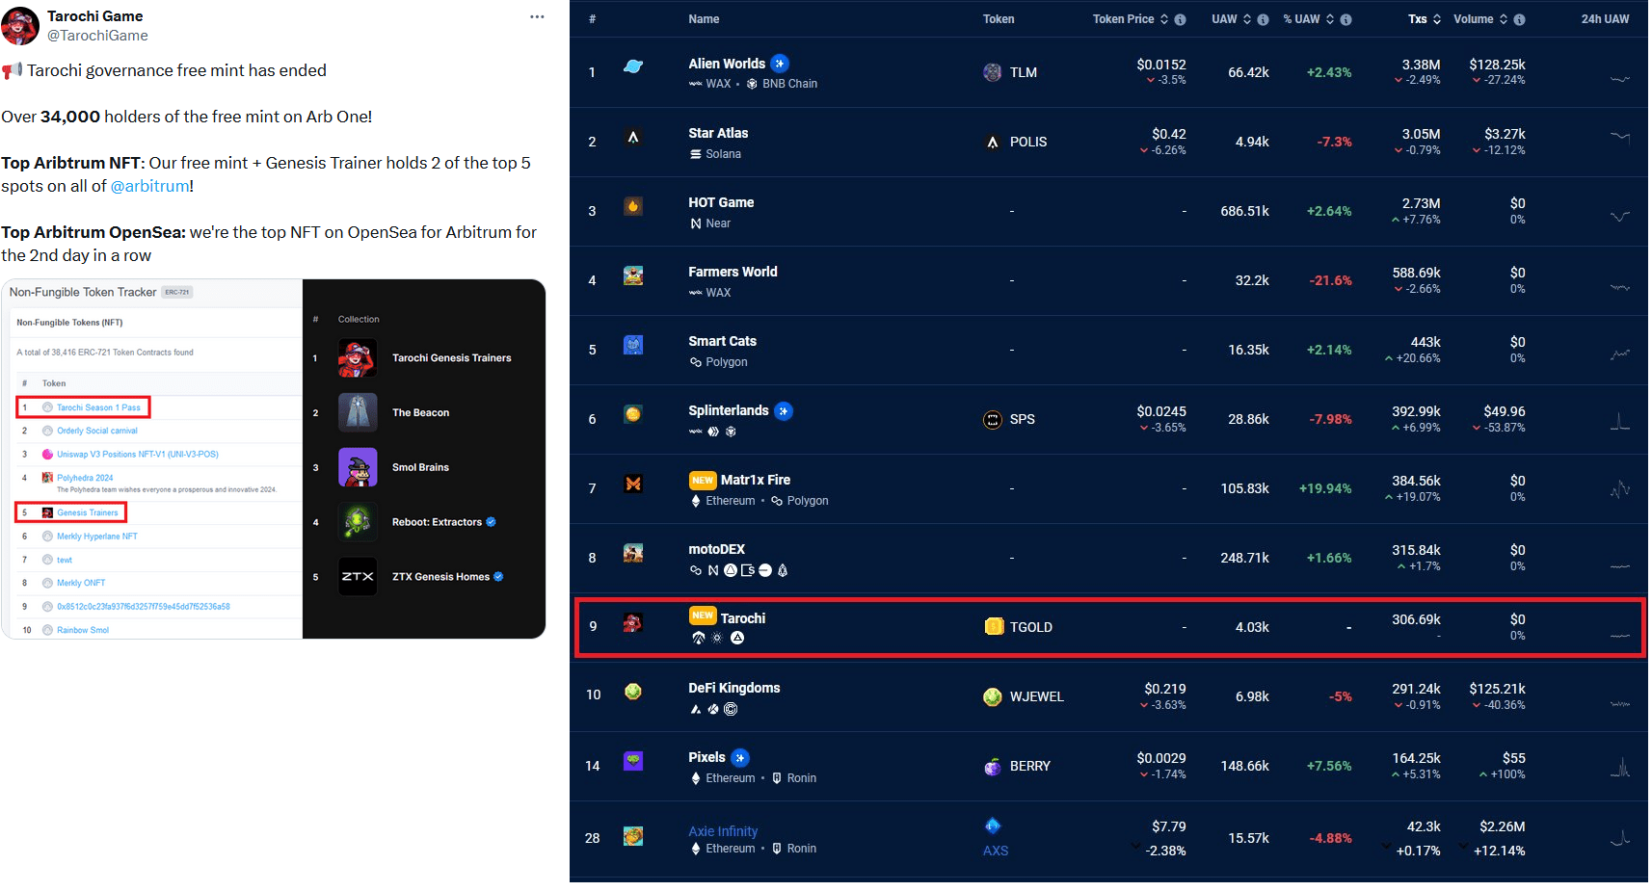Click the DeFi Kingdoms name in the table
This screenshot has height=891, width=1652.
(x=734, y=688)
